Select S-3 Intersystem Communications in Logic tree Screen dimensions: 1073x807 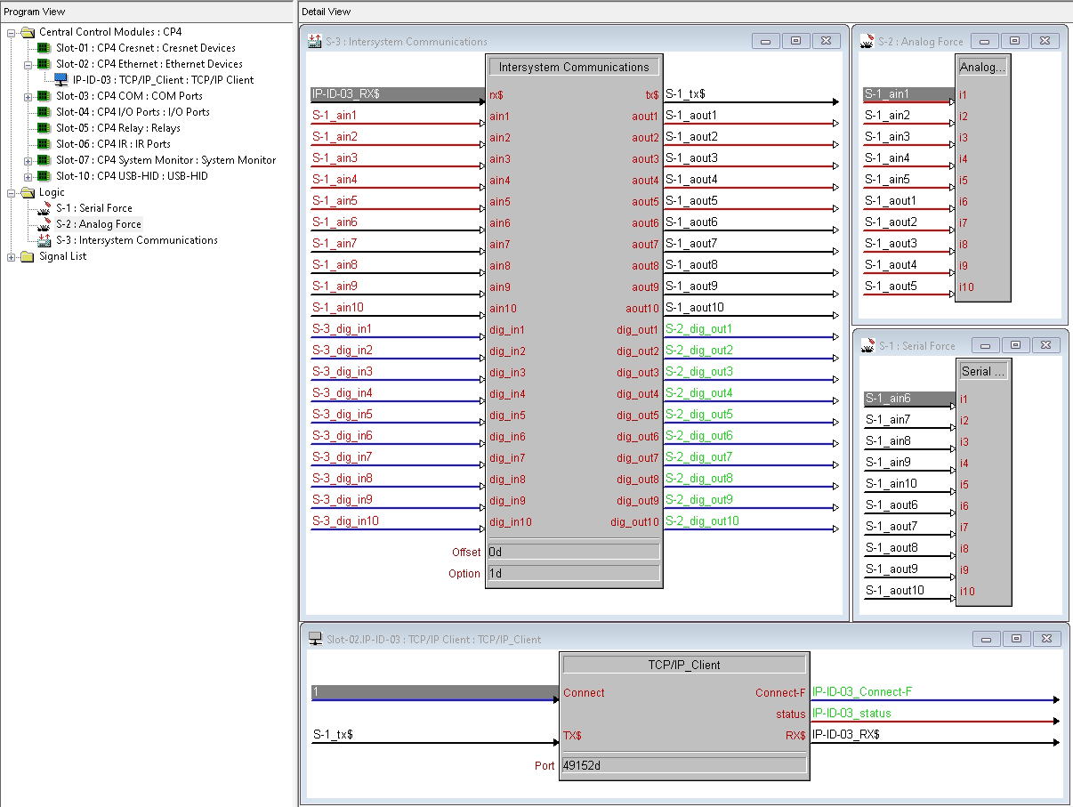pos(137,240)
